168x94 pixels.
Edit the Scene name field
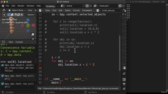[74, 6]
